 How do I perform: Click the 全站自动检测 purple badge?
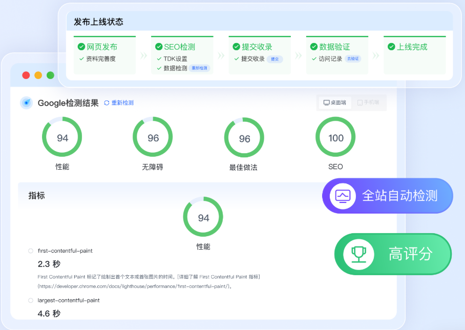(x=387, y=196)
